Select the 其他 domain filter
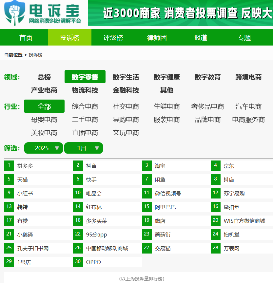 [x=167, y=90]
